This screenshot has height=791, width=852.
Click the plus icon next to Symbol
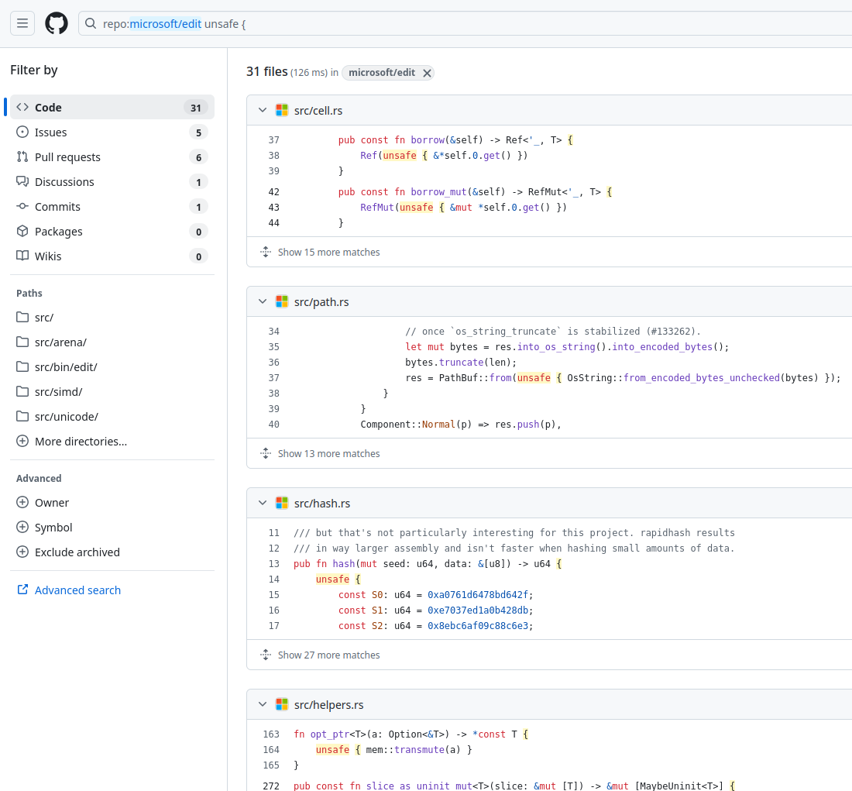point(22,528)
